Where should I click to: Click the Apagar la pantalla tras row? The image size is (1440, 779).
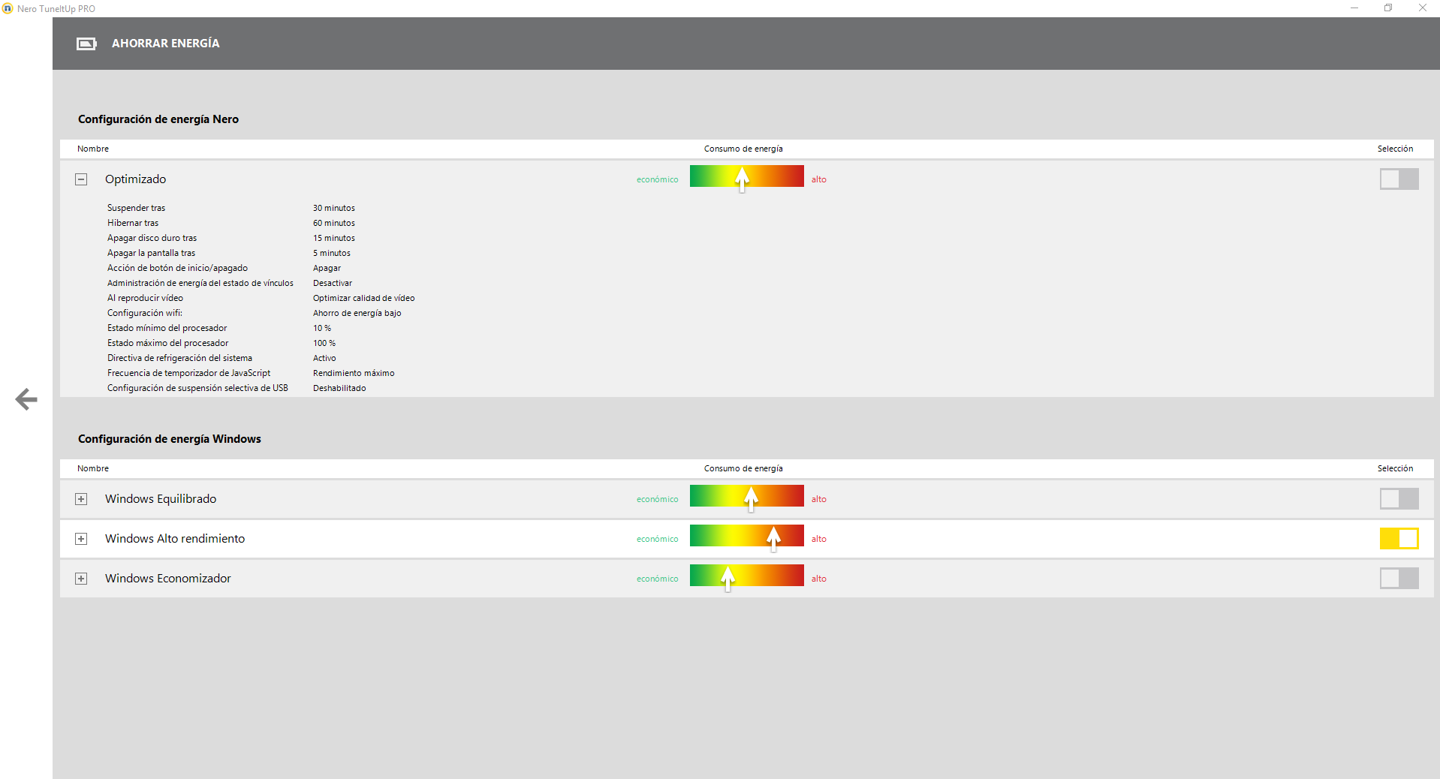(x=229, y=253)
